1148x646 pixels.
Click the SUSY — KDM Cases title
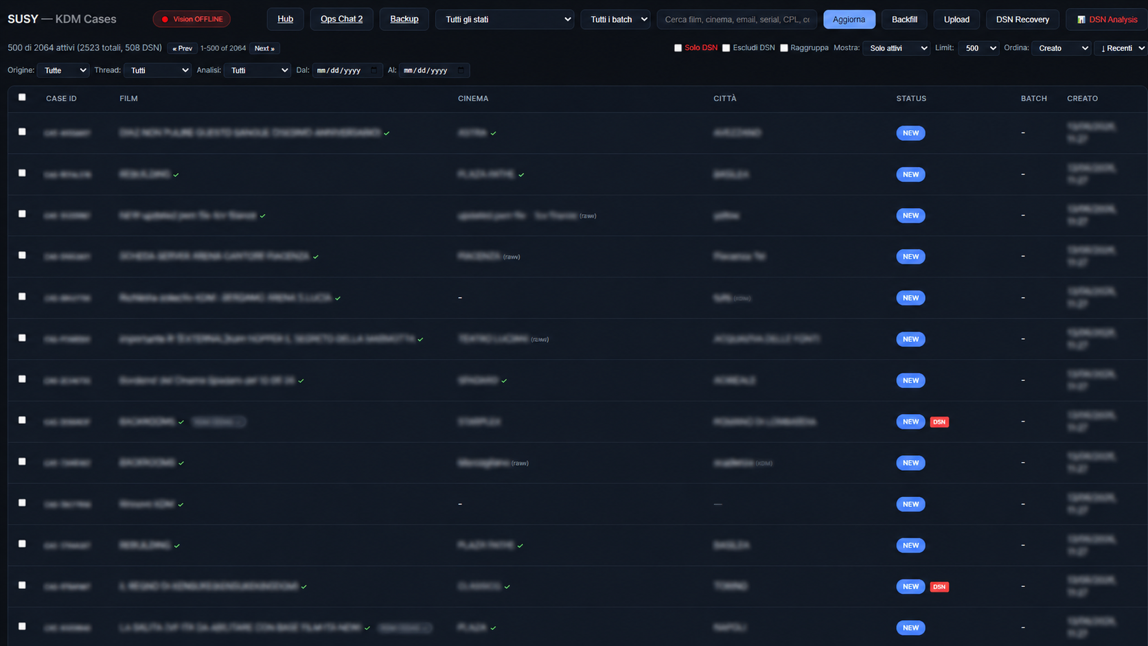tap(62, 19)
